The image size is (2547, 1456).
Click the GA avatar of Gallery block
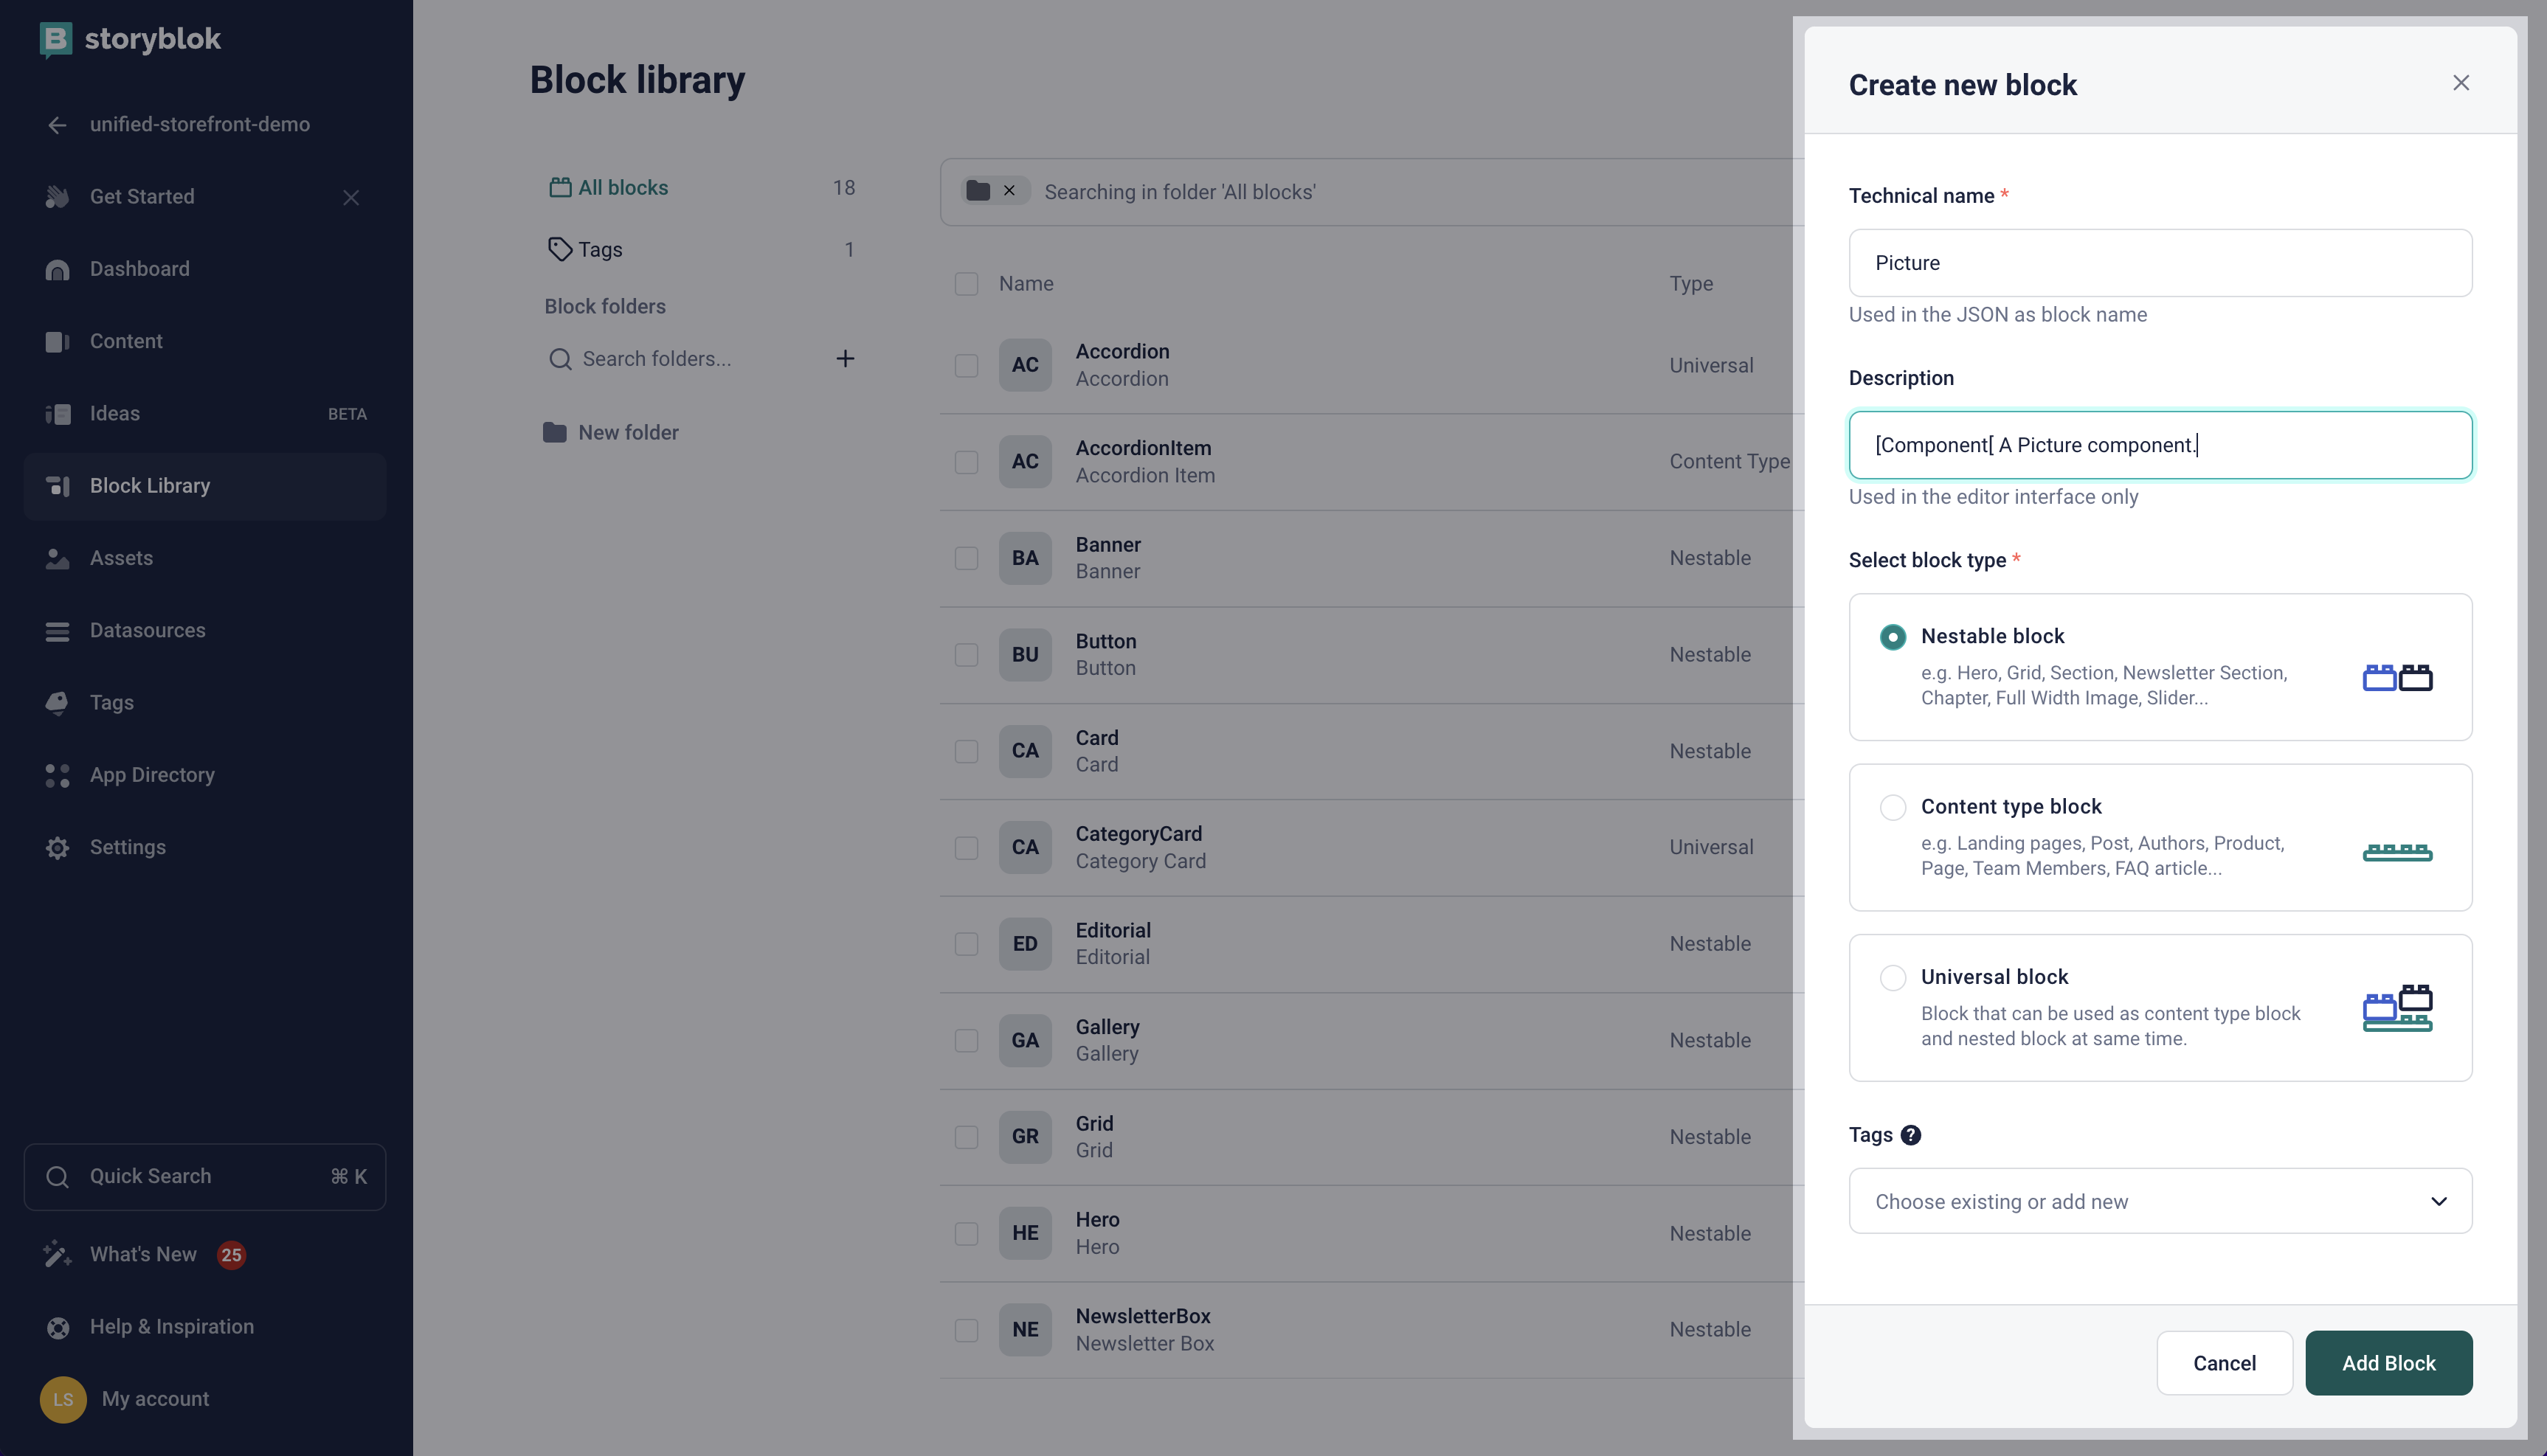pos(1025,1041)
